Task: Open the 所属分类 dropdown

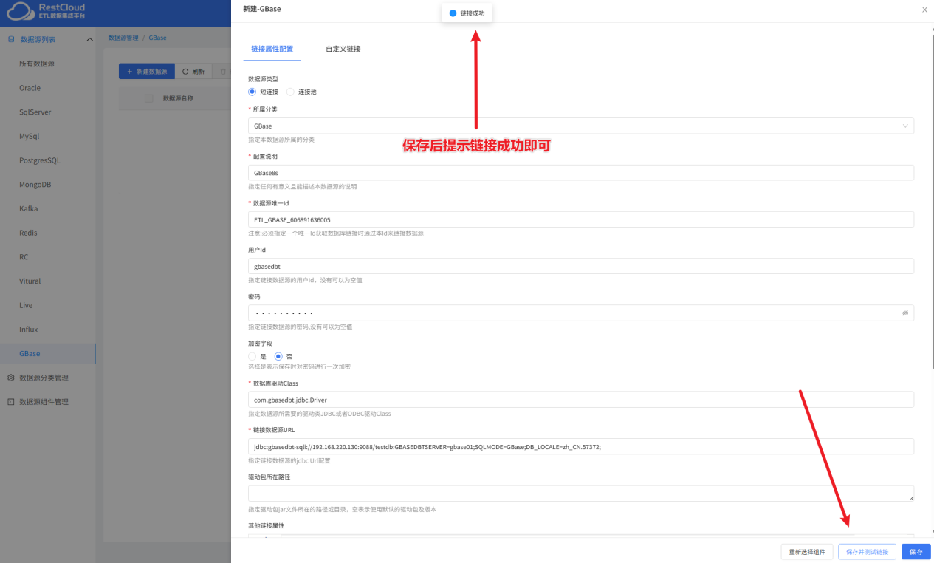Action: [x=581, y=126]
